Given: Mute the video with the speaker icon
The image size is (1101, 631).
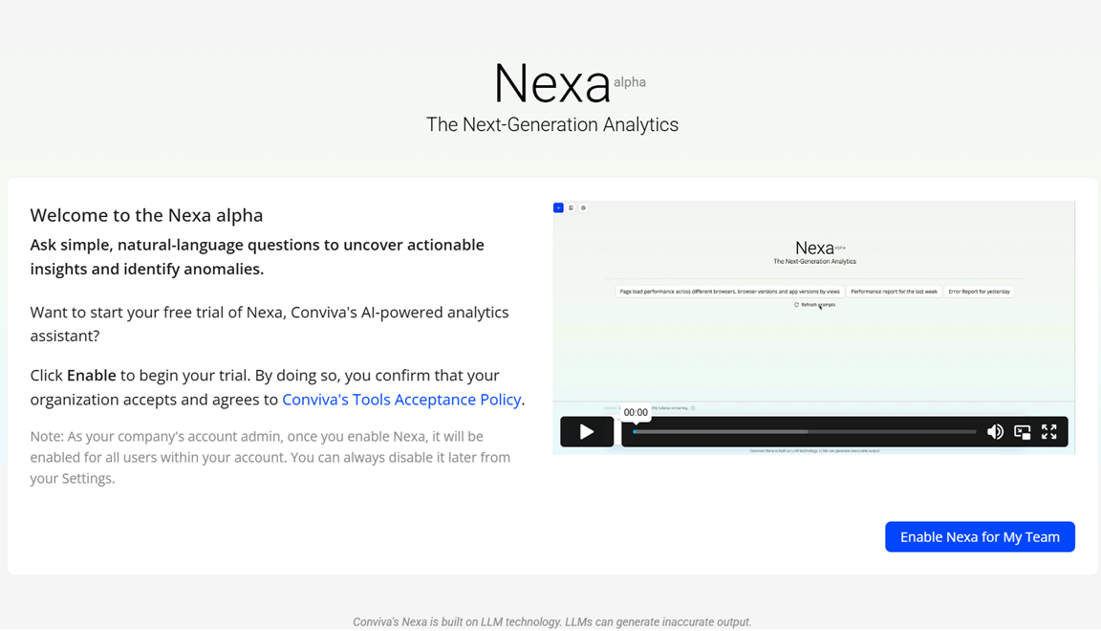Looking at the screenshot, I should 995,432.
